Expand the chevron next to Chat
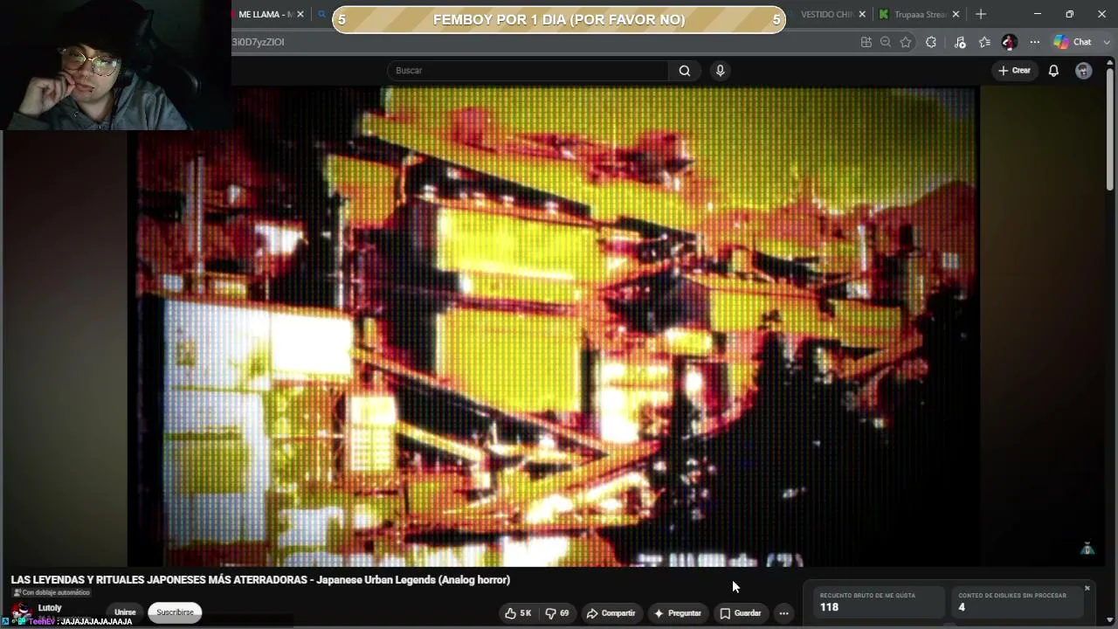Screen dimensions: 1118x629 coord(1107,42)
